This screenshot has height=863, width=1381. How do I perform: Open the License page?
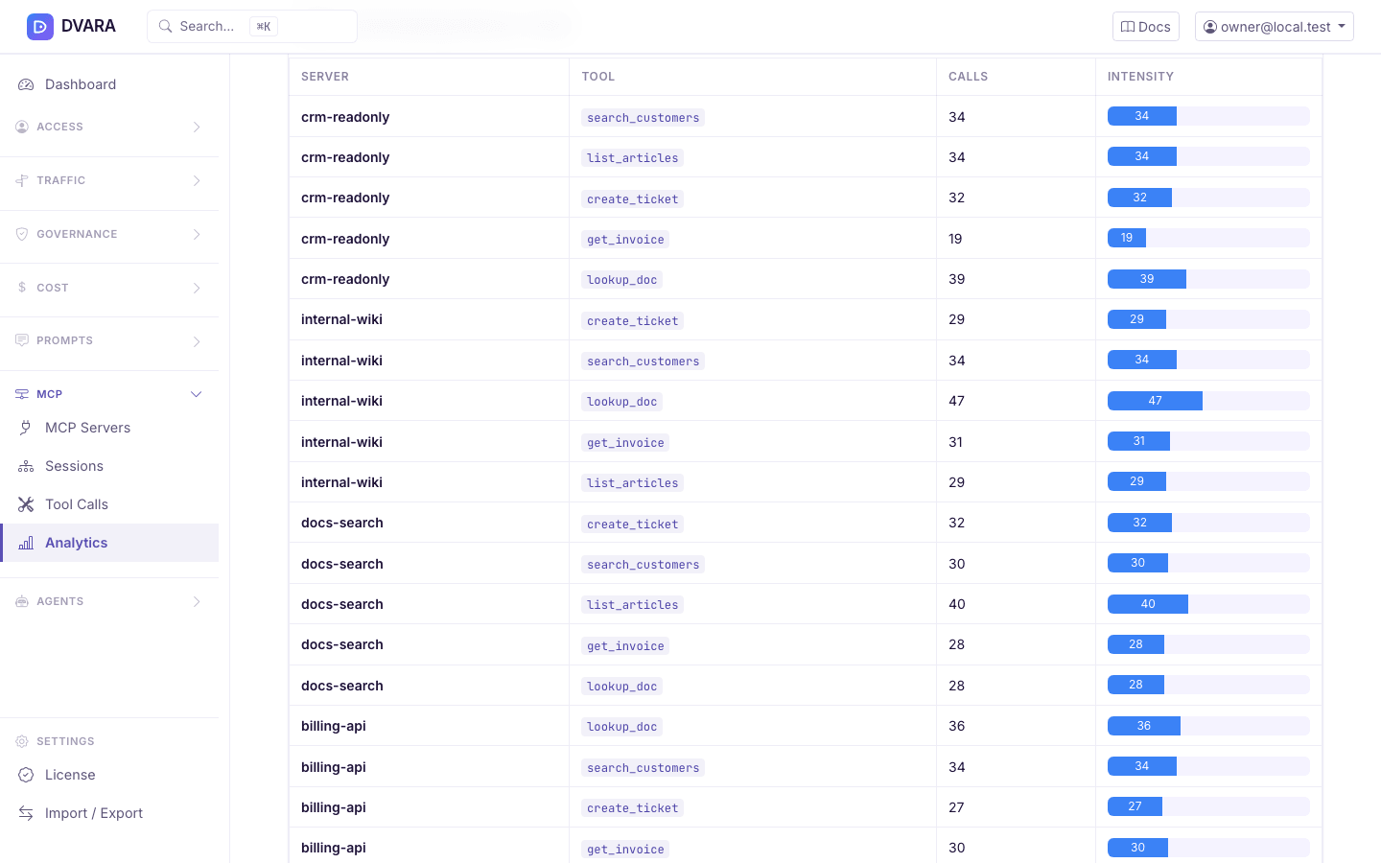coord(109,775)
